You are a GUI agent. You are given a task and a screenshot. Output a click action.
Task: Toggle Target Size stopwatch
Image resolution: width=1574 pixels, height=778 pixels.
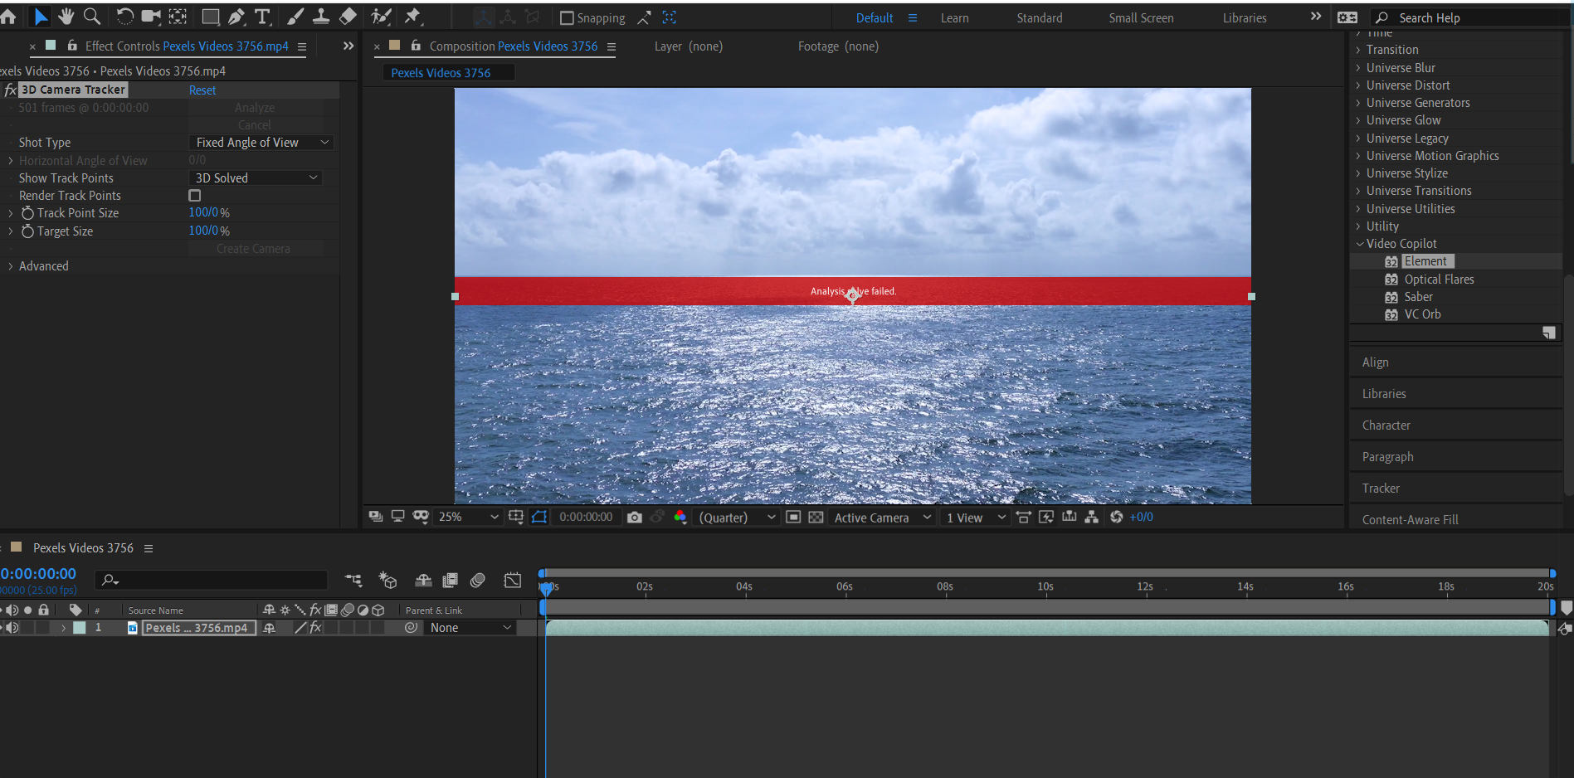27,231
